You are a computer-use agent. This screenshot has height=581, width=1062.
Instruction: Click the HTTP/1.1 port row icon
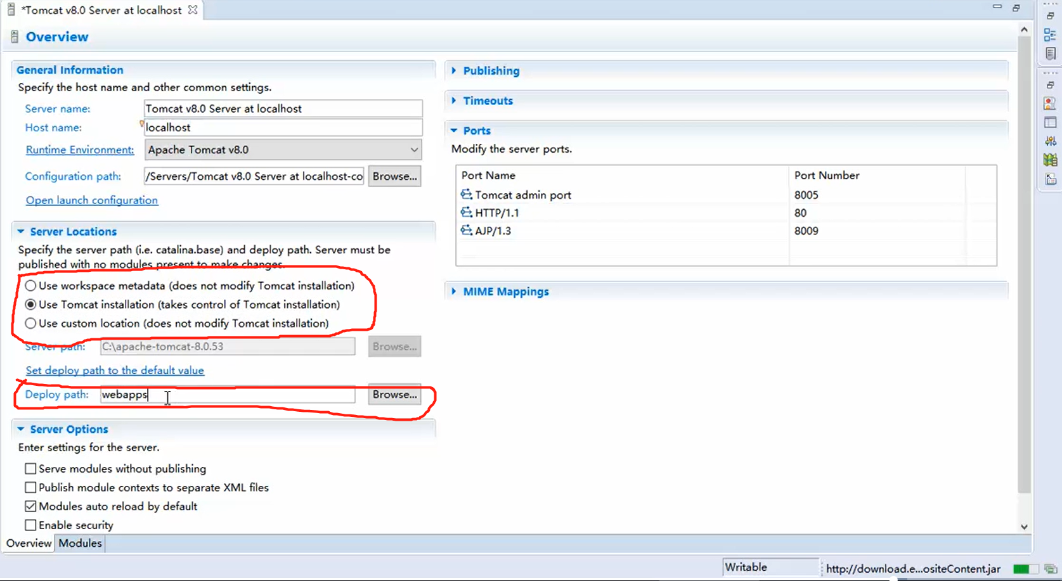467,212
